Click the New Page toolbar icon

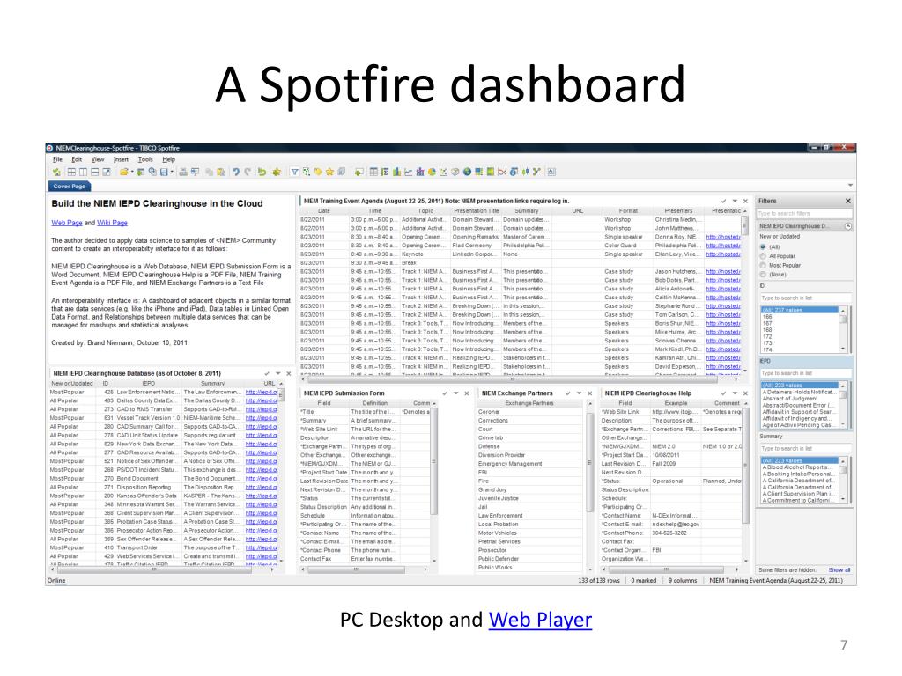point(359,172)
